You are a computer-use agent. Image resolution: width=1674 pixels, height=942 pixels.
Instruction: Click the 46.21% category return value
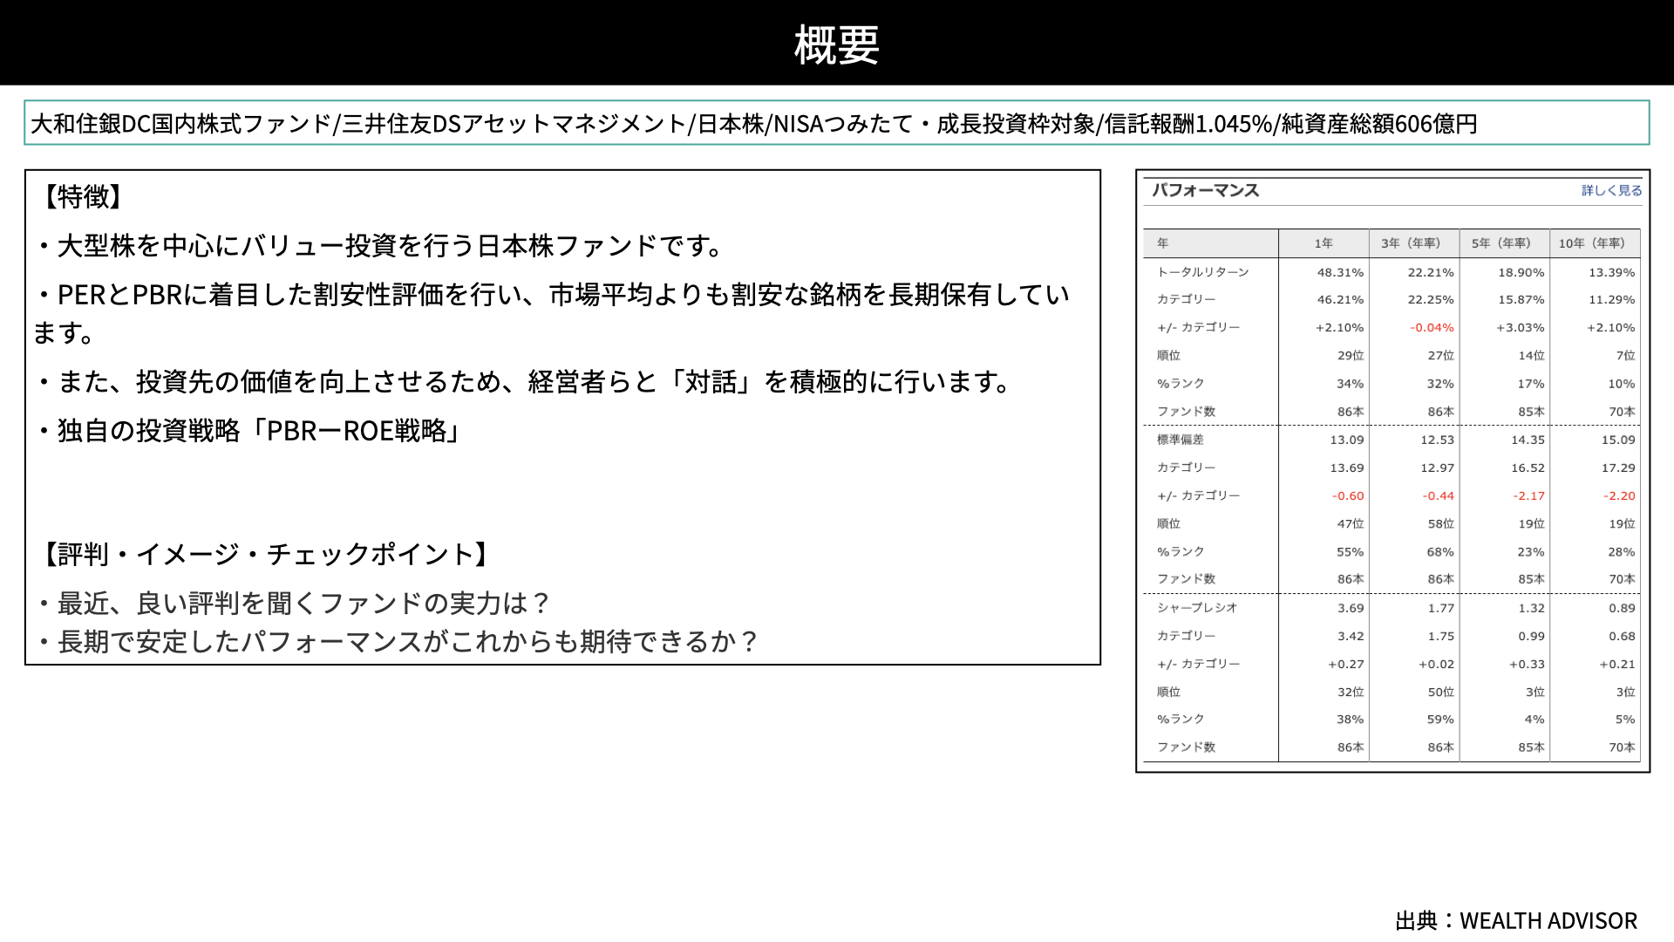[x=1340, y=299]
